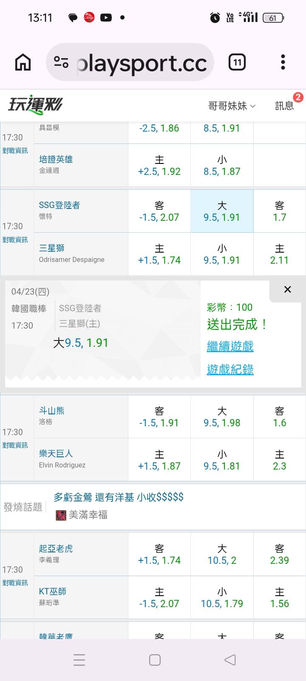Tap the browser home icon
The image size is (306, 681).
pyautogui.click(x=23, y=63)
